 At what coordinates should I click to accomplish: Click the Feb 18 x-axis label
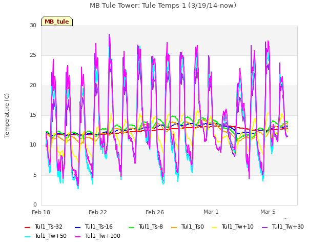tap(41, 212)
